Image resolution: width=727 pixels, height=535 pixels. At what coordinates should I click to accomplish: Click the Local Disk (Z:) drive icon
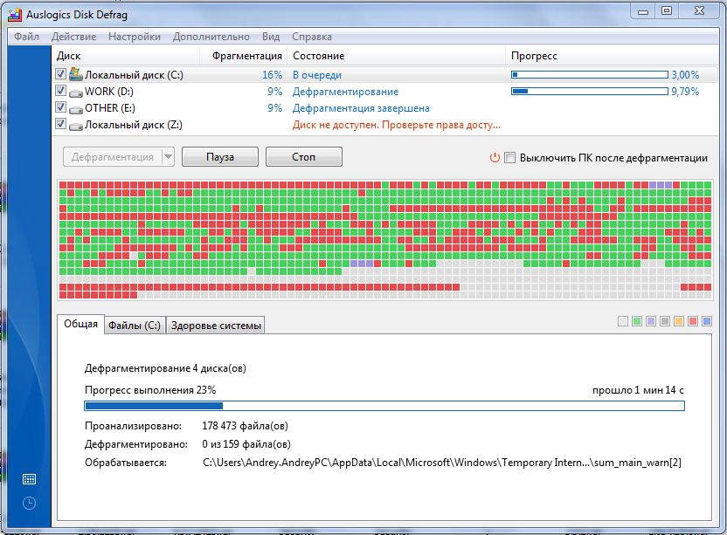point(75,125)
